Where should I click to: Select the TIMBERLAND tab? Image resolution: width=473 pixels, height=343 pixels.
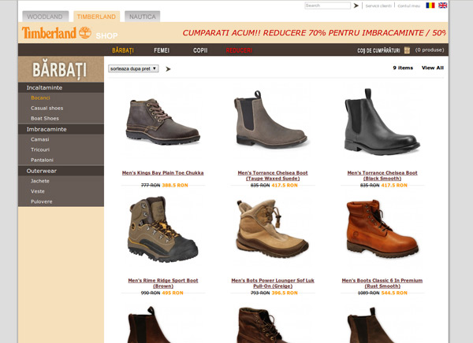(x=96, y=17)
